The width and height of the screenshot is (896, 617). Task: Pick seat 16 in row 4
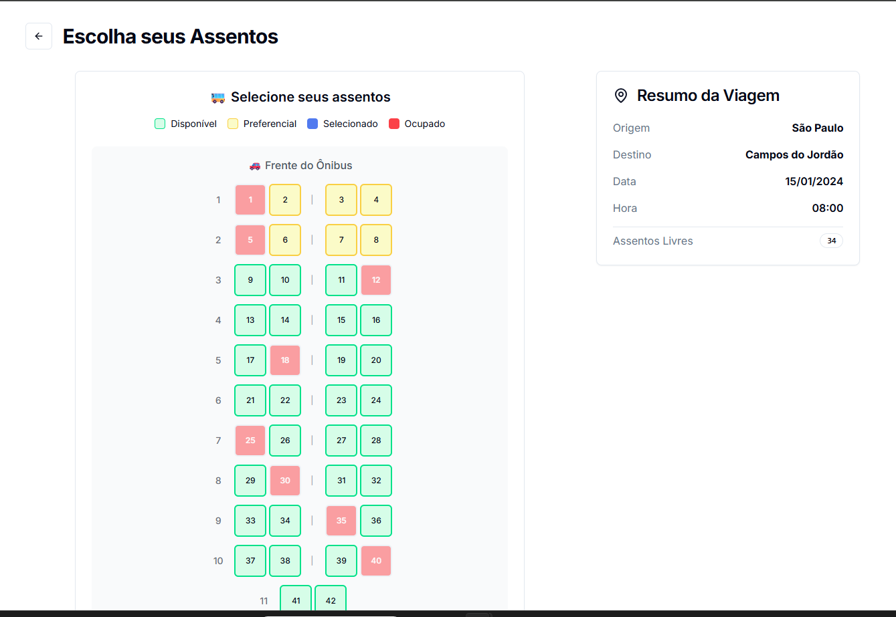coord(376,320)
